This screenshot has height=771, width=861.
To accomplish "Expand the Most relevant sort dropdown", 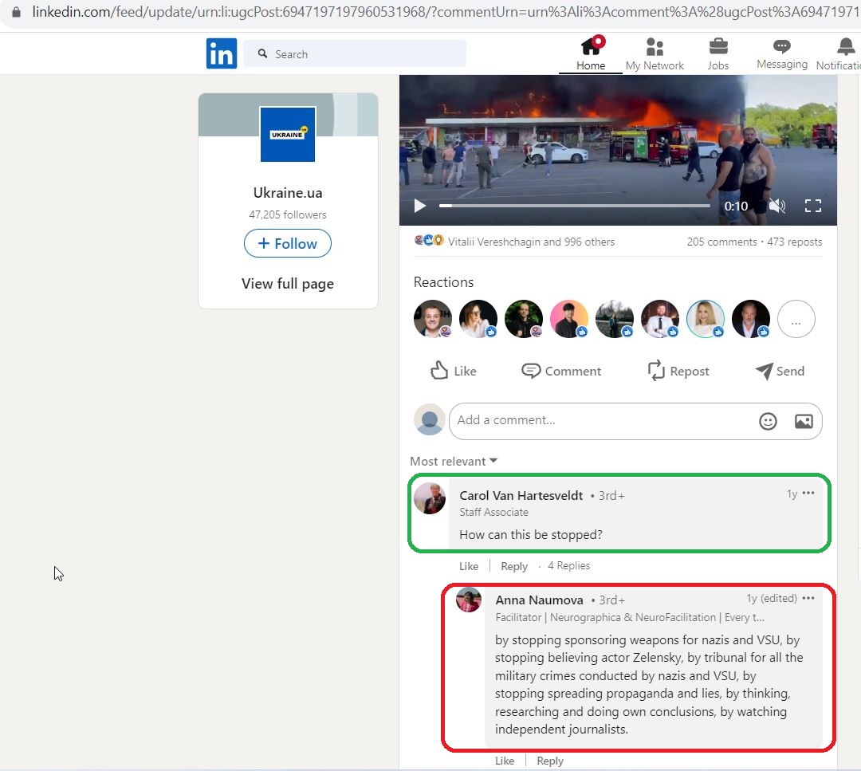I will click(x=454, y=462).
